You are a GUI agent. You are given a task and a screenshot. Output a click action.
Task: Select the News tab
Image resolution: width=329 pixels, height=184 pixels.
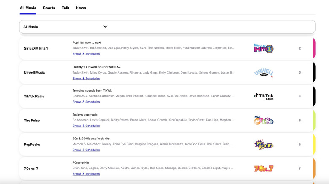[x=81, y=8]
